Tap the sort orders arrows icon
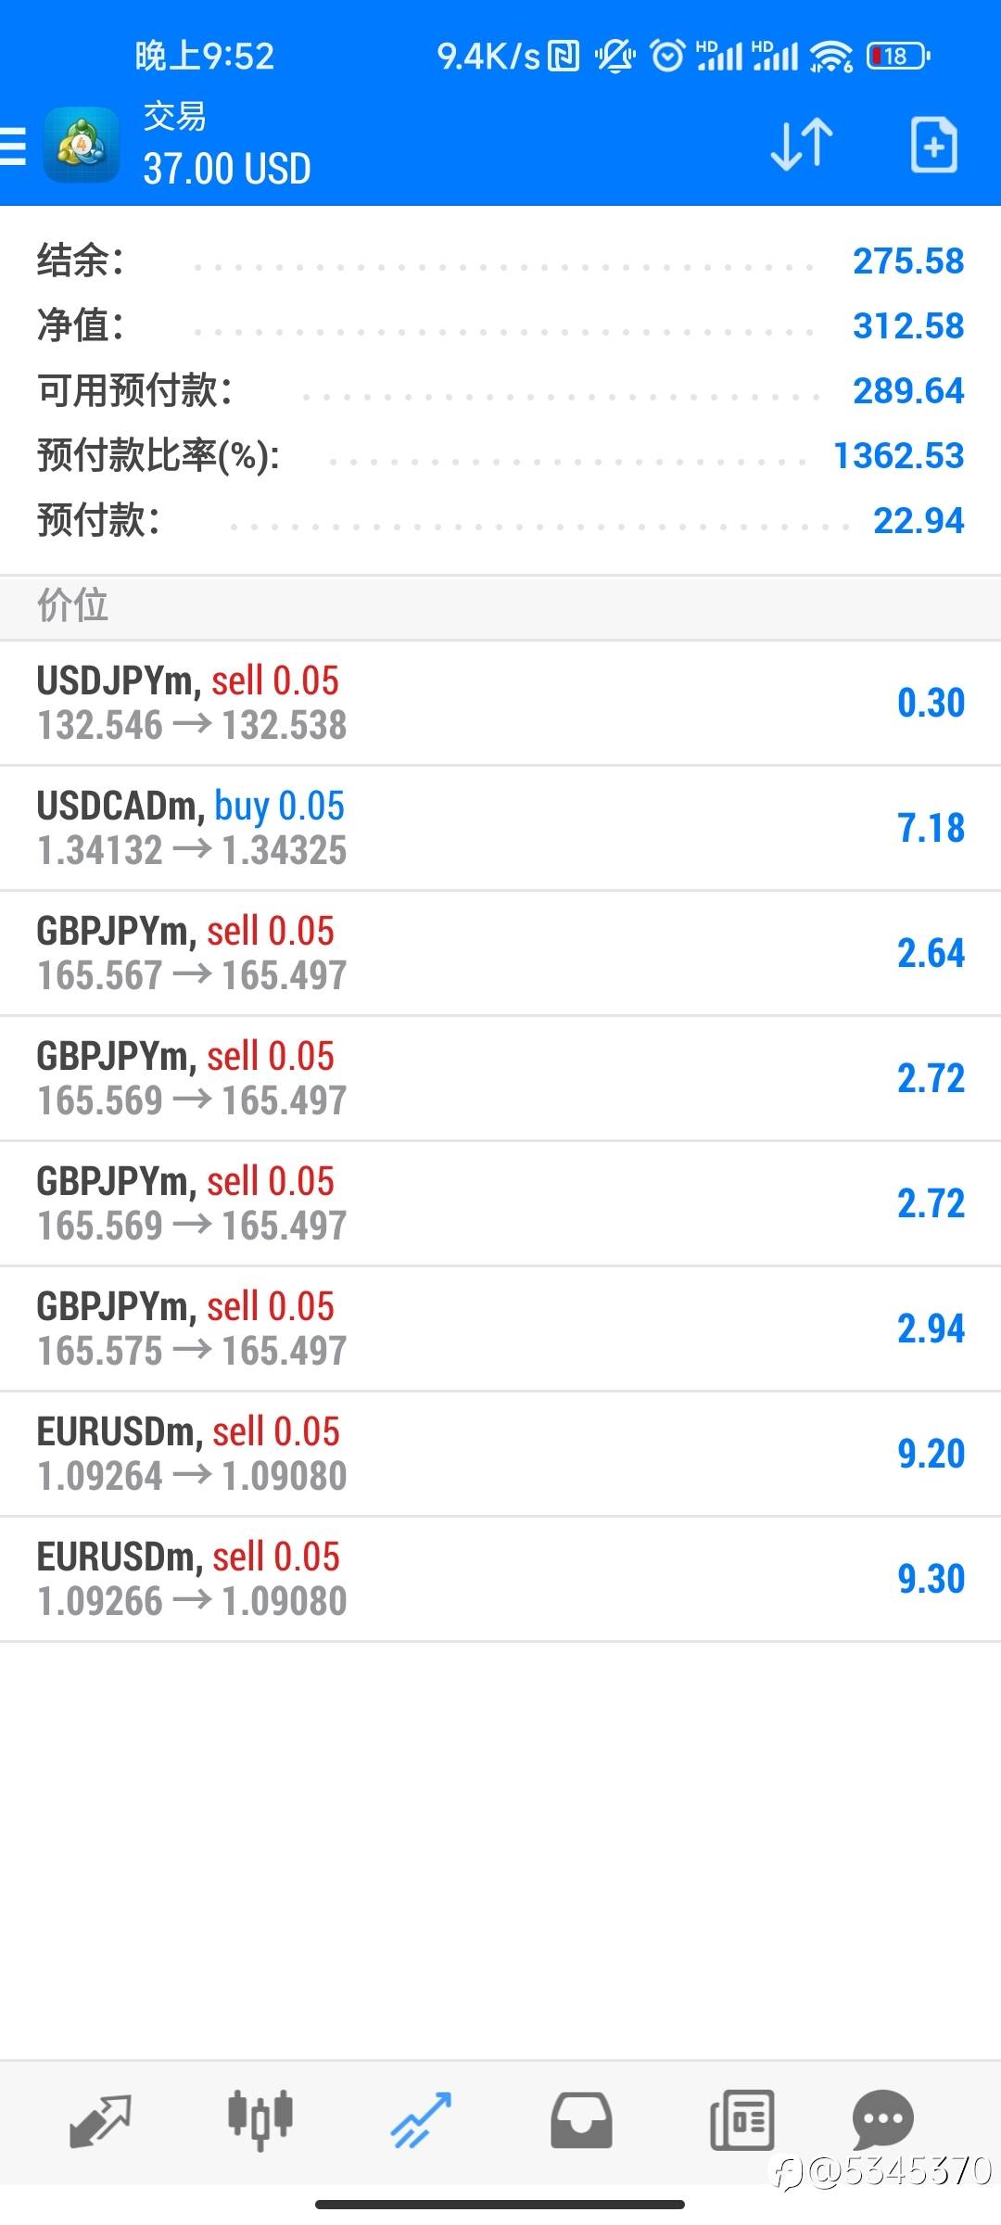 pos(802,145)
